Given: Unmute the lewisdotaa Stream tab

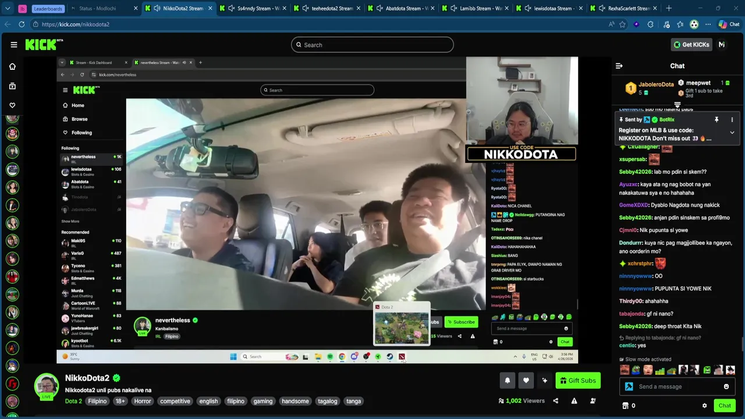Looking at the screenshot, I should click(527, 8).
